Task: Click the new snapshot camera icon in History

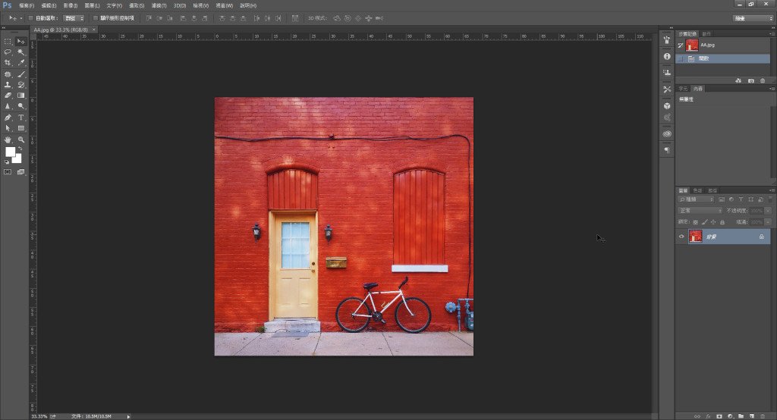Action: coord(750,80)
